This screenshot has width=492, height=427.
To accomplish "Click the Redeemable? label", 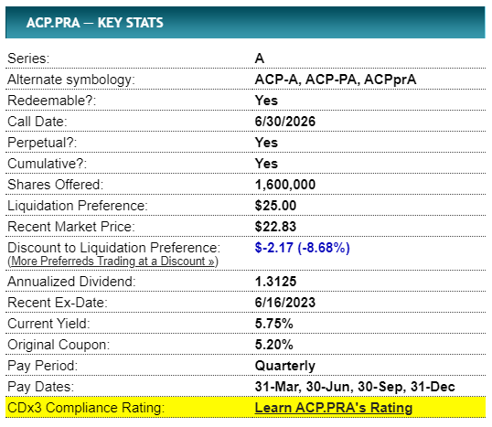I will (52, 101).
